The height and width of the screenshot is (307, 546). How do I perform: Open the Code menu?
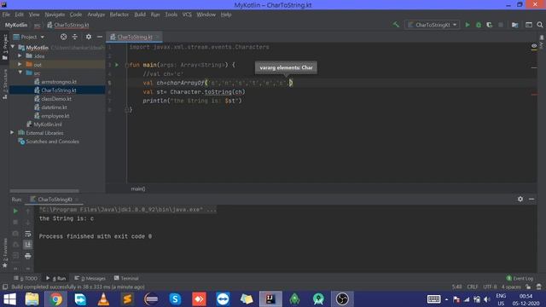point(76,14)
